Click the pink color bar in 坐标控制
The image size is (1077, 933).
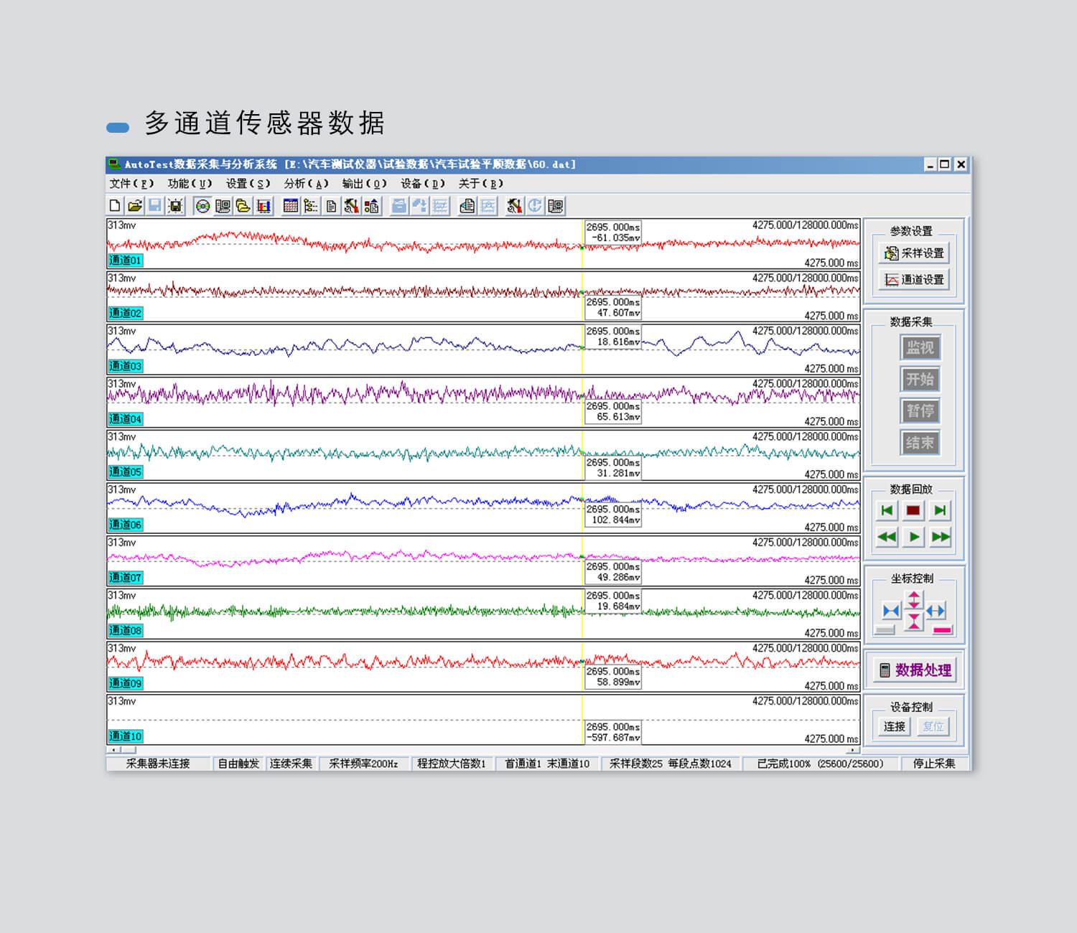[942, 631]
